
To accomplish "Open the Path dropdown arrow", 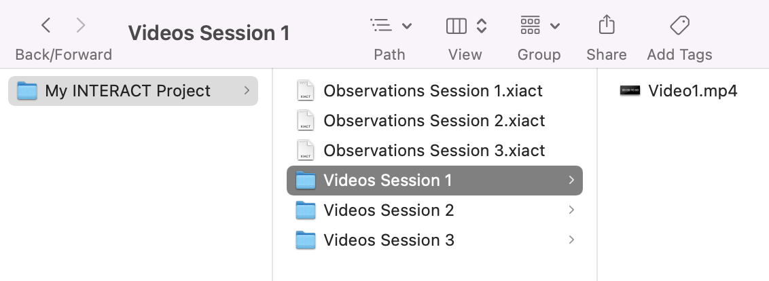I will point(406,26).
